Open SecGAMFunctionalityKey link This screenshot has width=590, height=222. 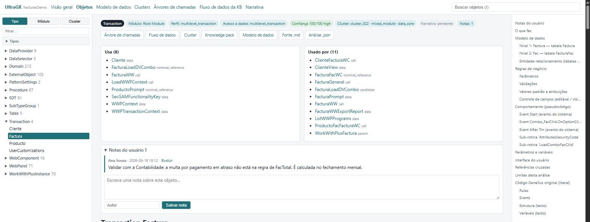(136, 97)
